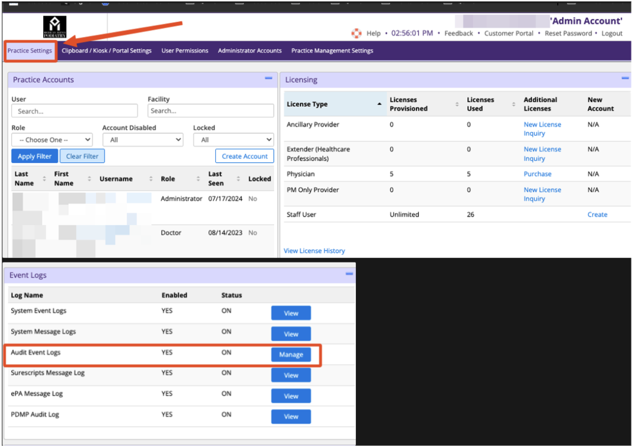632x446 pixels.
Task: Click Logout
Action: pos(612,34)
